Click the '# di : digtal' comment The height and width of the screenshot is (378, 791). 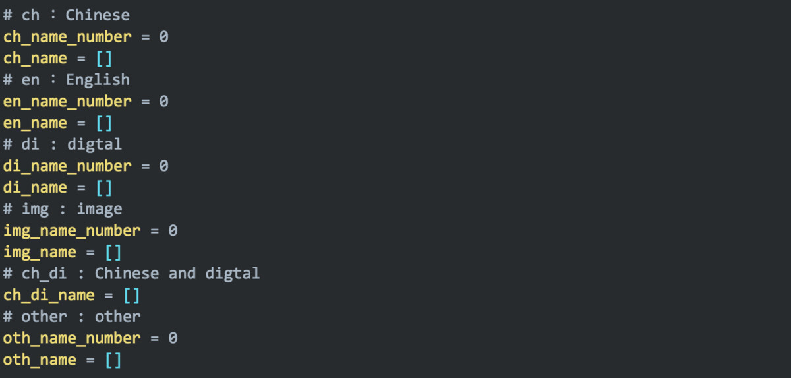[63, 144]
